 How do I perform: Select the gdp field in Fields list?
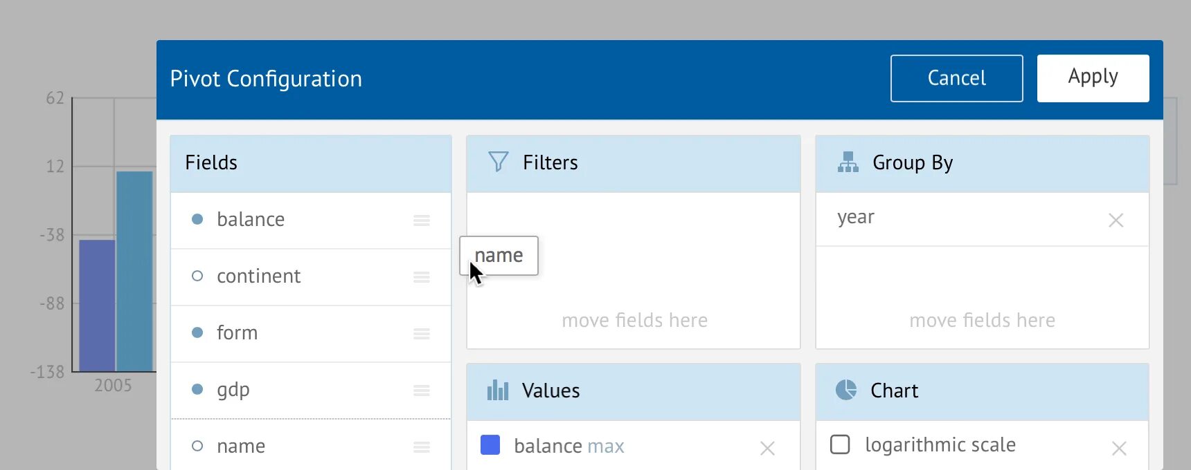click(x=233, y=390)
